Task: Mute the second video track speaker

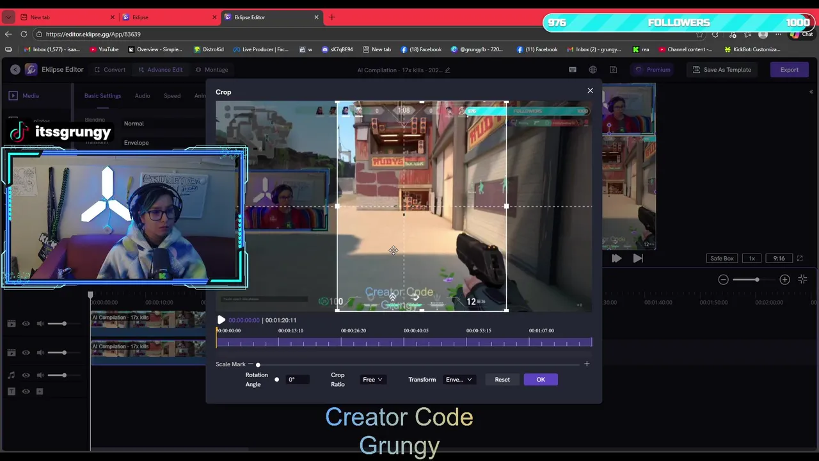Action: 40,353
